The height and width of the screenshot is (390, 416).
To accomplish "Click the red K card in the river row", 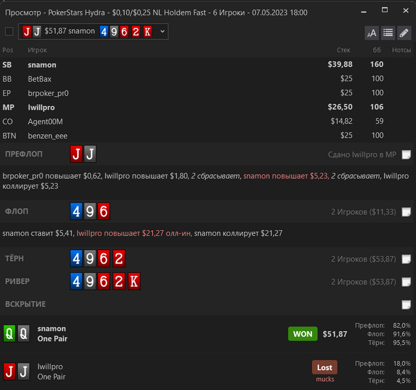I will point(134,281).
